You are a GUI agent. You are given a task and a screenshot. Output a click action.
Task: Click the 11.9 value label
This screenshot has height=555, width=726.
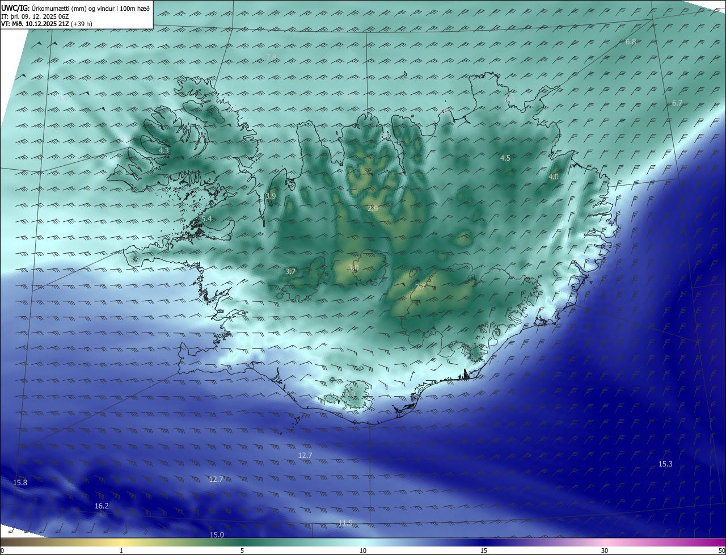(x=345, y=523)
